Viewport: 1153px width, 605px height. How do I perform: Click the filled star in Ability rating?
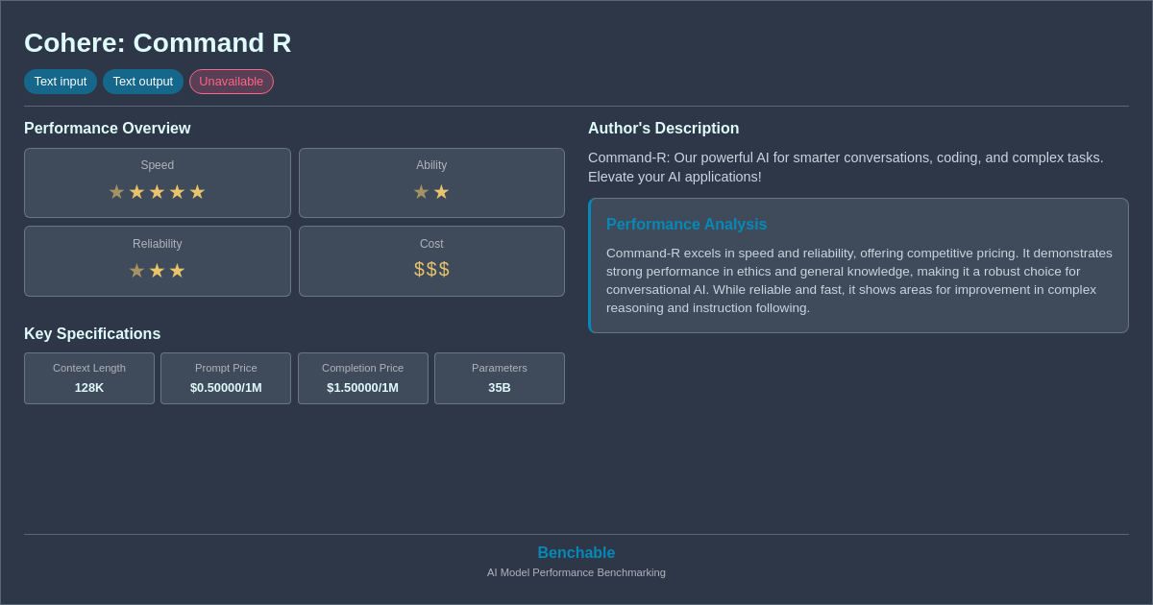point(442,191)
